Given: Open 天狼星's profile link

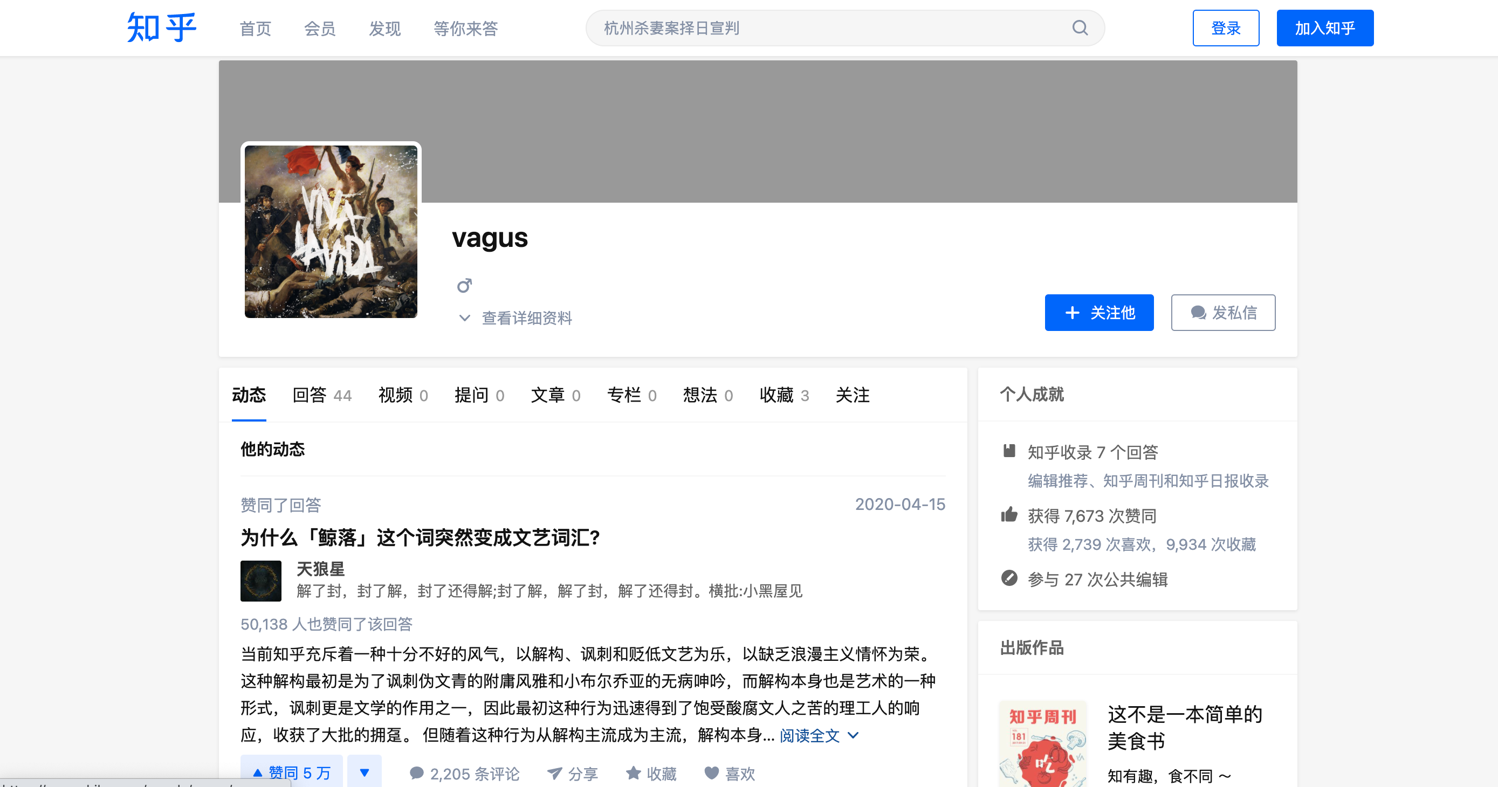Looking at the screenshot, I should click(x=319, y=570).
